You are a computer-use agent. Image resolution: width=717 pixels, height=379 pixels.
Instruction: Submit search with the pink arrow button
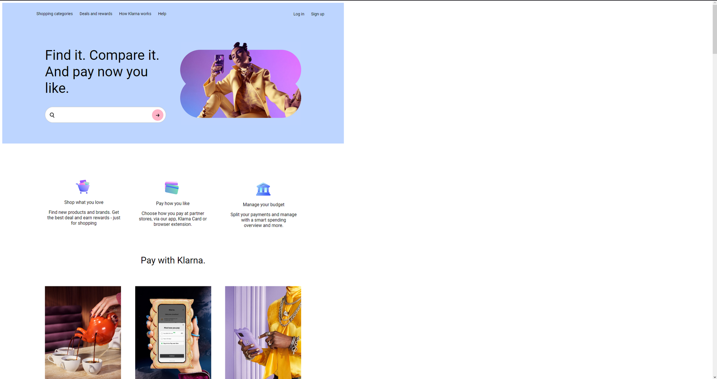(158, 115)
